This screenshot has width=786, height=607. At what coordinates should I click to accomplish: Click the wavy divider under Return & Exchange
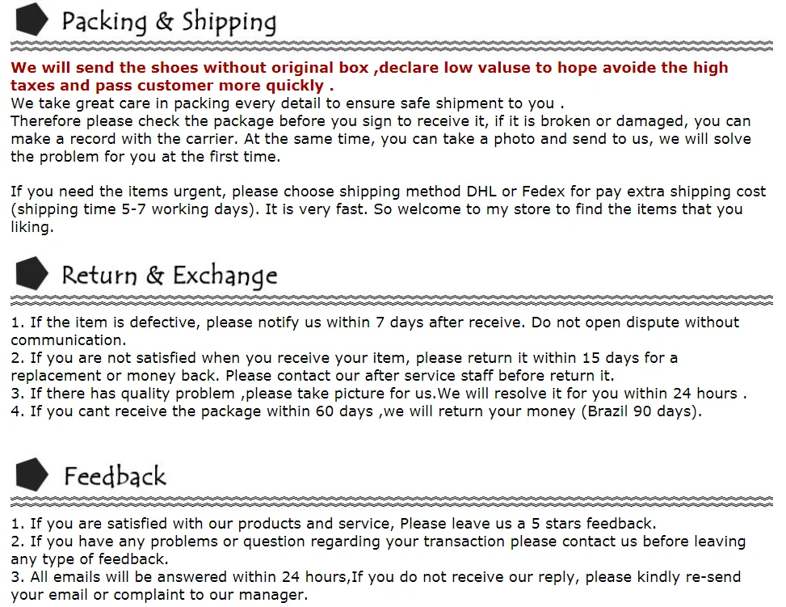point(392,300)
